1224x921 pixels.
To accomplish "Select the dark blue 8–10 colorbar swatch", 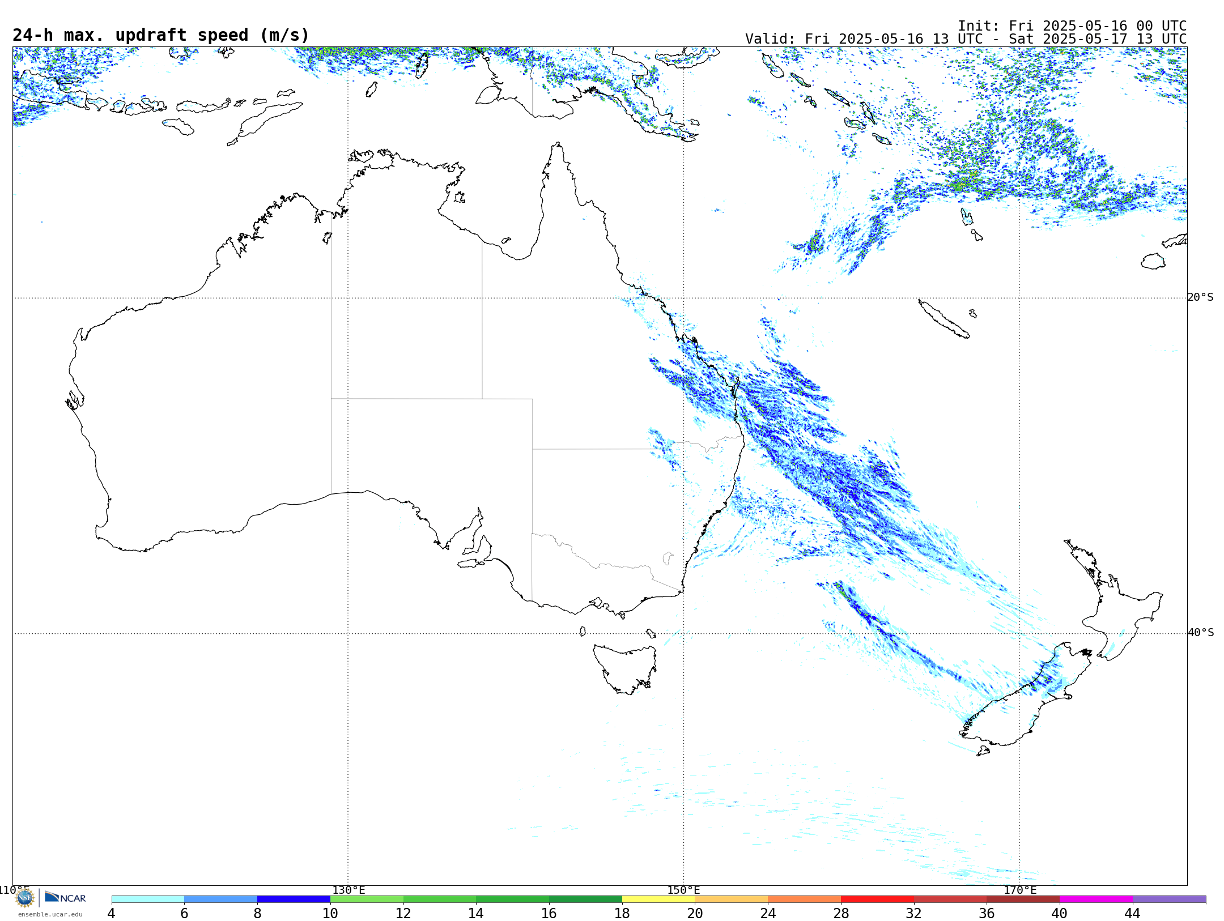I will (x=294, y=899).
